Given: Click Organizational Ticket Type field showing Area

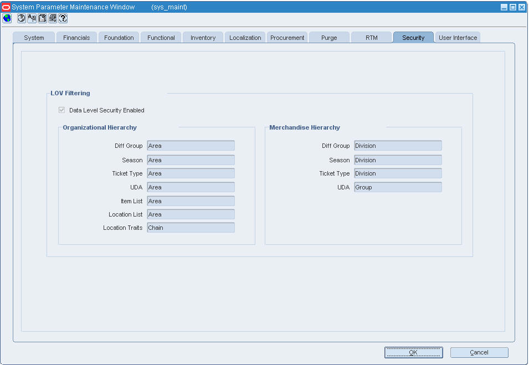Looking at the screenshot, I should click(191, 173).
